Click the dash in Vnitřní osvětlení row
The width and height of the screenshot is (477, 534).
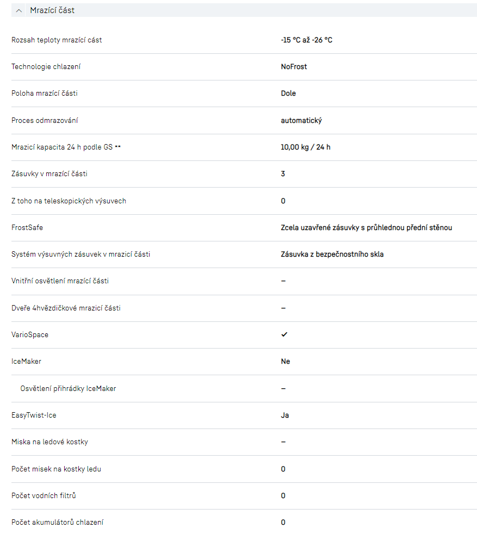click(283, 281)
